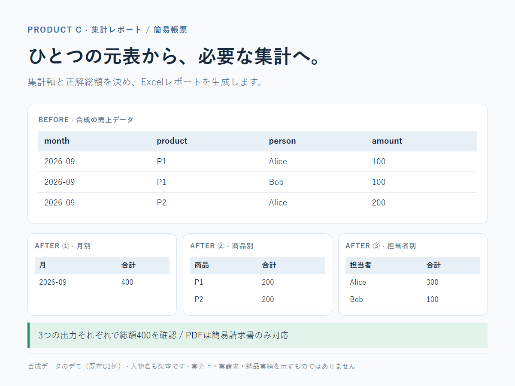
Task: Click 'P2' in the 商品別 table
Action: pos(199,299)
